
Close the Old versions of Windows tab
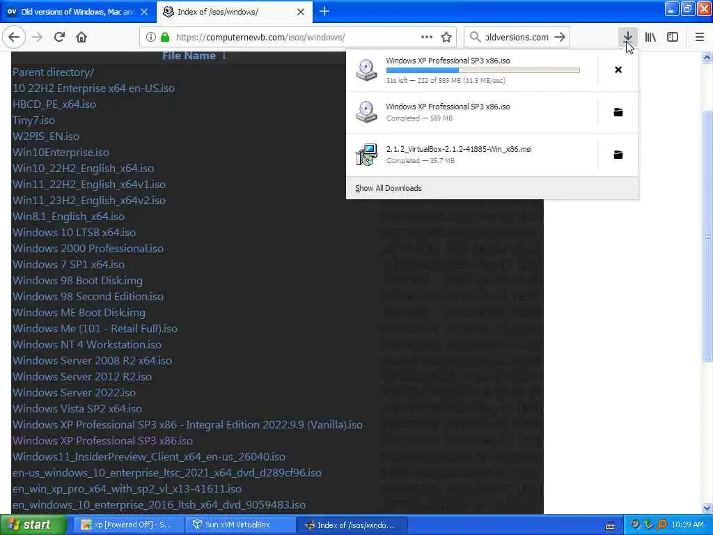point(144,12)
